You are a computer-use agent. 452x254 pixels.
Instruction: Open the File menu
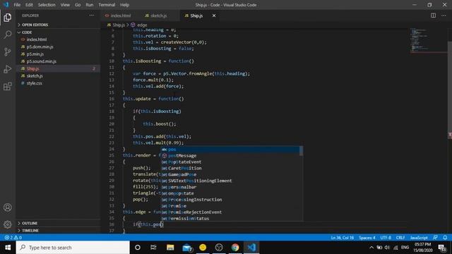click(17, 5)
